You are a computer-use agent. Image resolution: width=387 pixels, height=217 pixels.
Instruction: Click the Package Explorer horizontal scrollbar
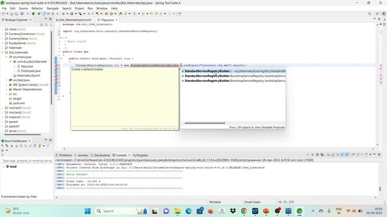[x=22, y=134]
